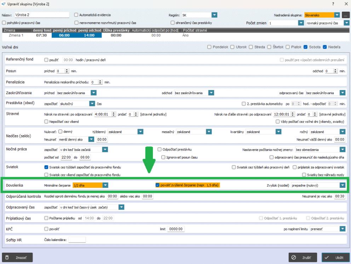The width and height of the screenshot is (351, 264).
Task: Expand the Minimálne čerpanie 1/2 dňa dropdown
Action: point(105,185)
